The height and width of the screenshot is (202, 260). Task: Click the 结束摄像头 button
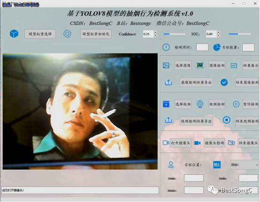coord(248,143)
